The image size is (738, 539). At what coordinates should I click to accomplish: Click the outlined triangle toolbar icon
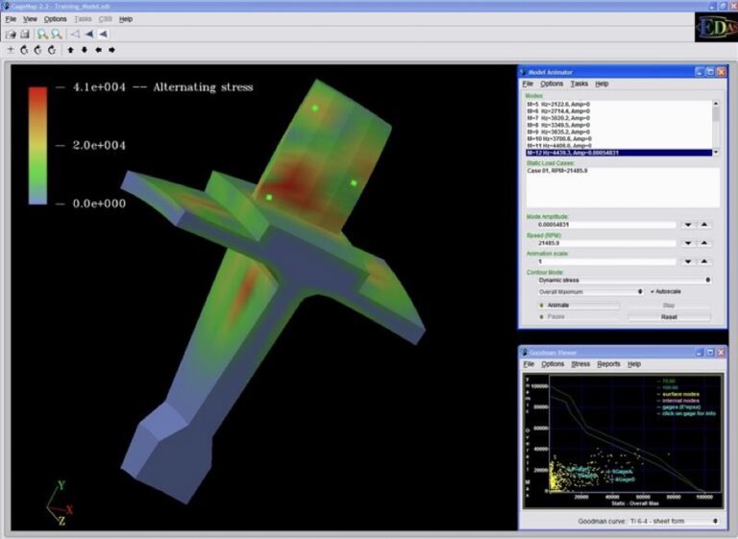tap(75, 34)
